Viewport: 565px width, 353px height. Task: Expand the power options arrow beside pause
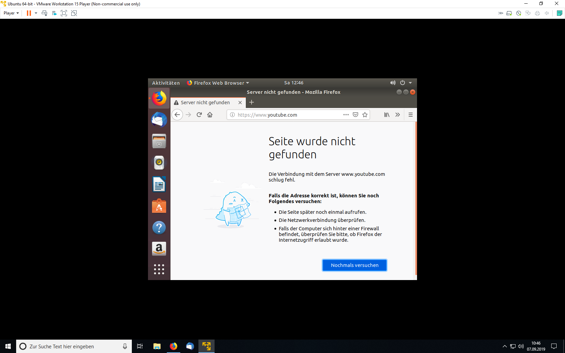36,13
